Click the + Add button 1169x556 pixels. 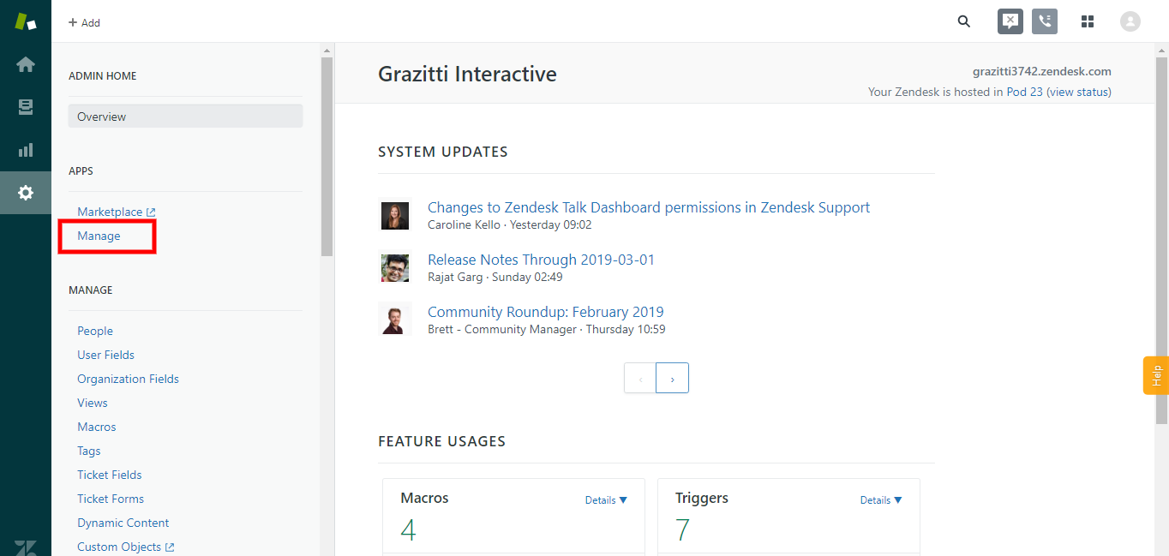(x=84, y=22)
